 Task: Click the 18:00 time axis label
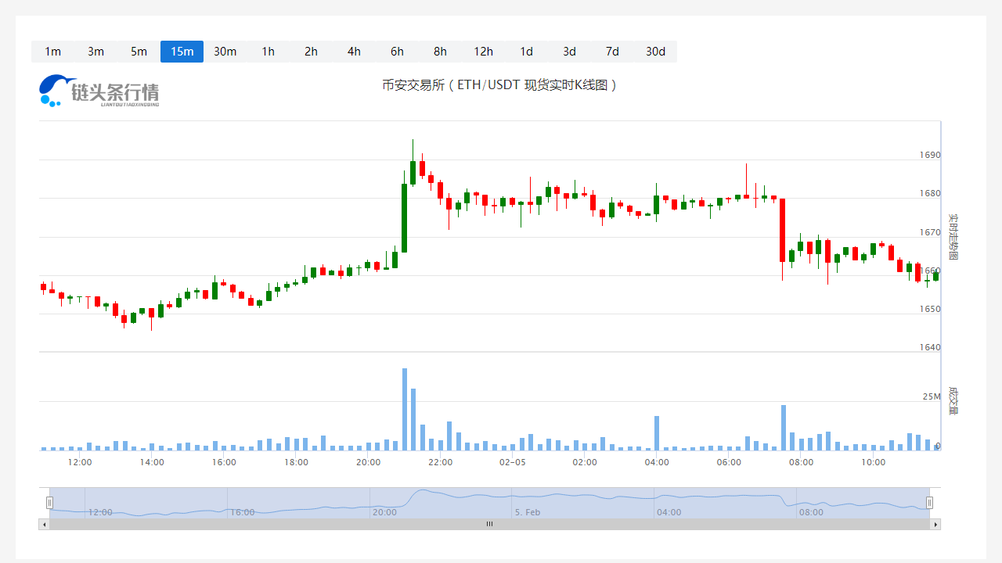[x=296, y=462]
